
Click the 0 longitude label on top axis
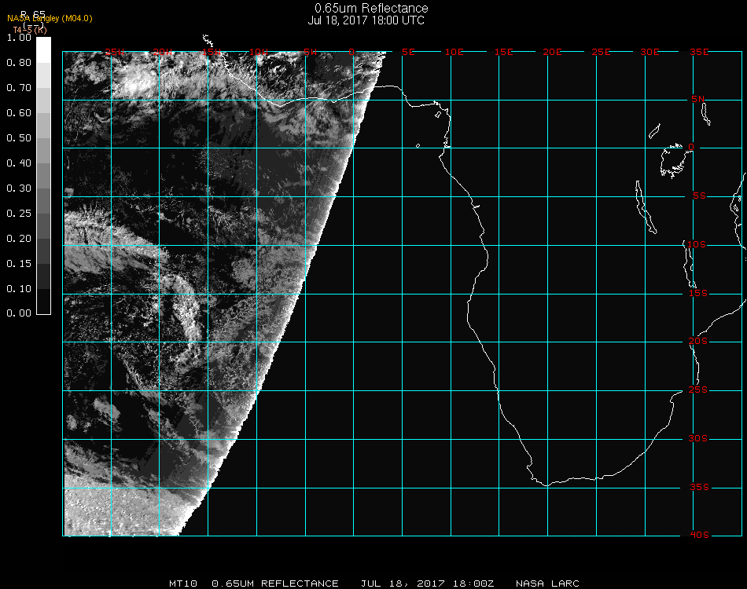(x=353, y=53)
